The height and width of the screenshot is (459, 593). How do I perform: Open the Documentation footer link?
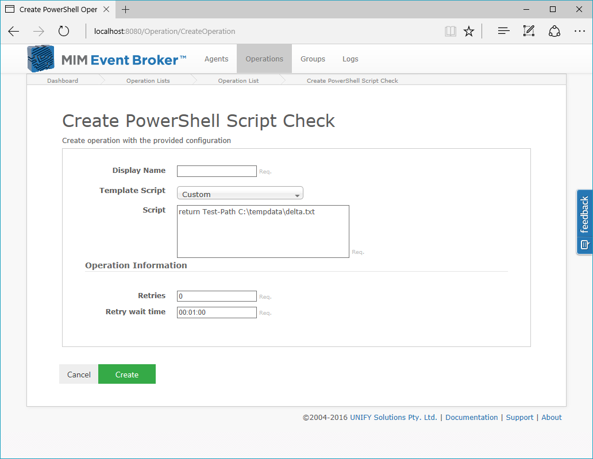tap(472, 418)
